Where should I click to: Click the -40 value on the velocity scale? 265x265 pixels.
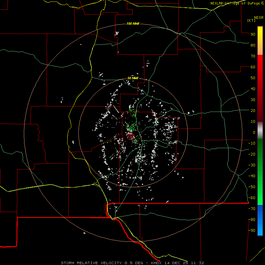click(252, 176)
